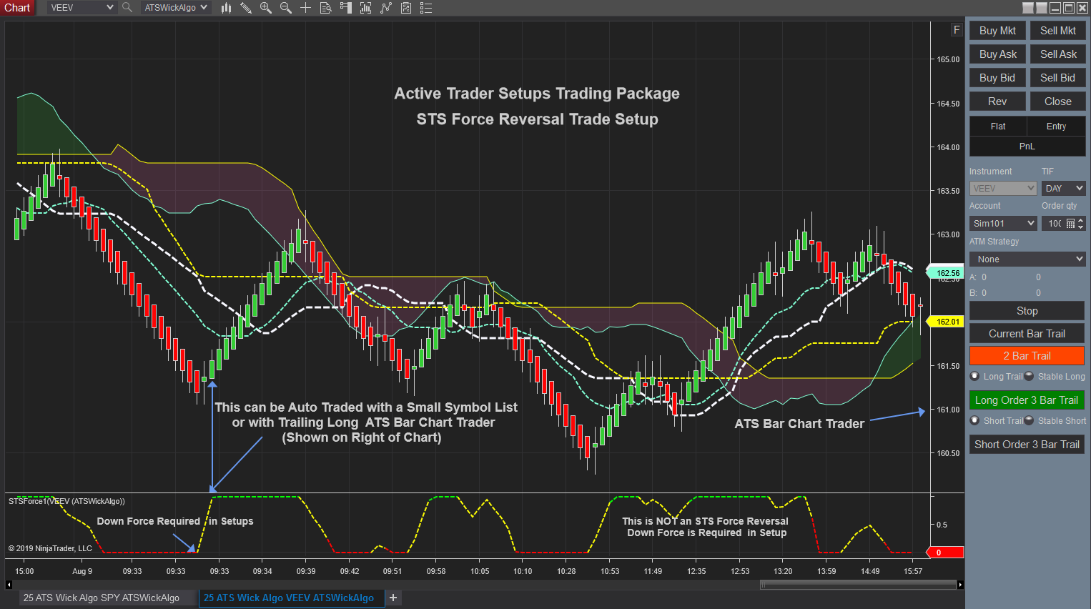Click the Sell Ask button
The width and height of the screenshot is (1091, 609).
click(x=1058, y=54)
